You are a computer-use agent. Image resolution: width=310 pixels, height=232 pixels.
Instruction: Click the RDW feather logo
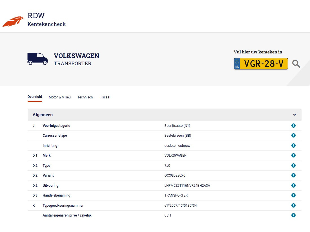coord(13,21)
